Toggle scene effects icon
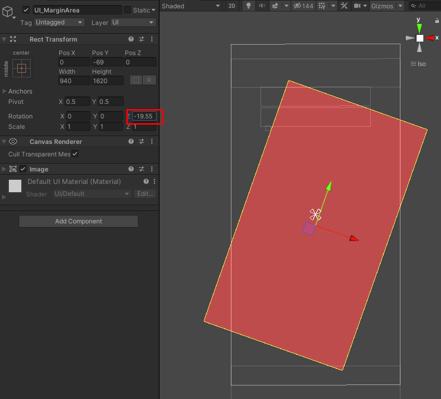Image resolution: width=441 pixels, height=399 pixels. pos(275,6)
